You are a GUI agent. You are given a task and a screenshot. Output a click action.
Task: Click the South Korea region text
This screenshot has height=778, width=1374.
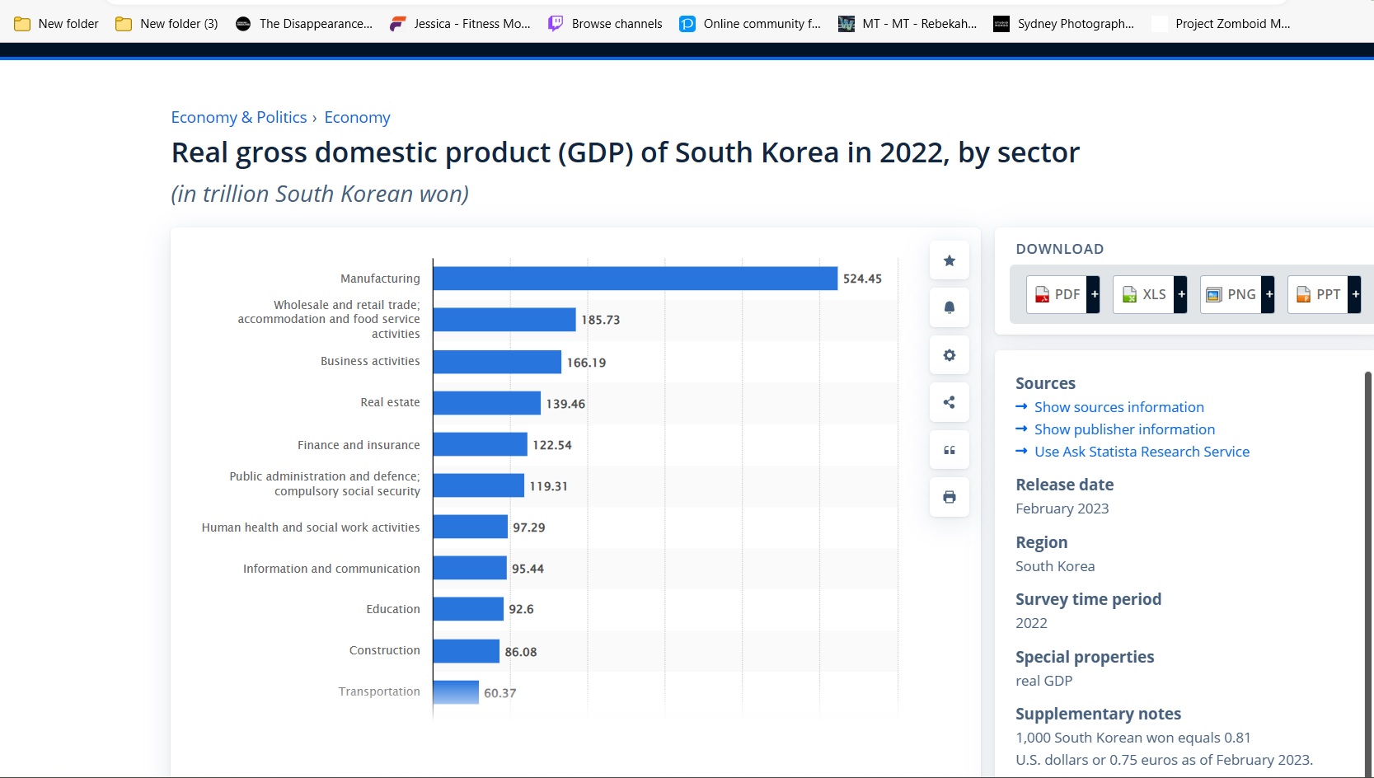point(1055,566)
